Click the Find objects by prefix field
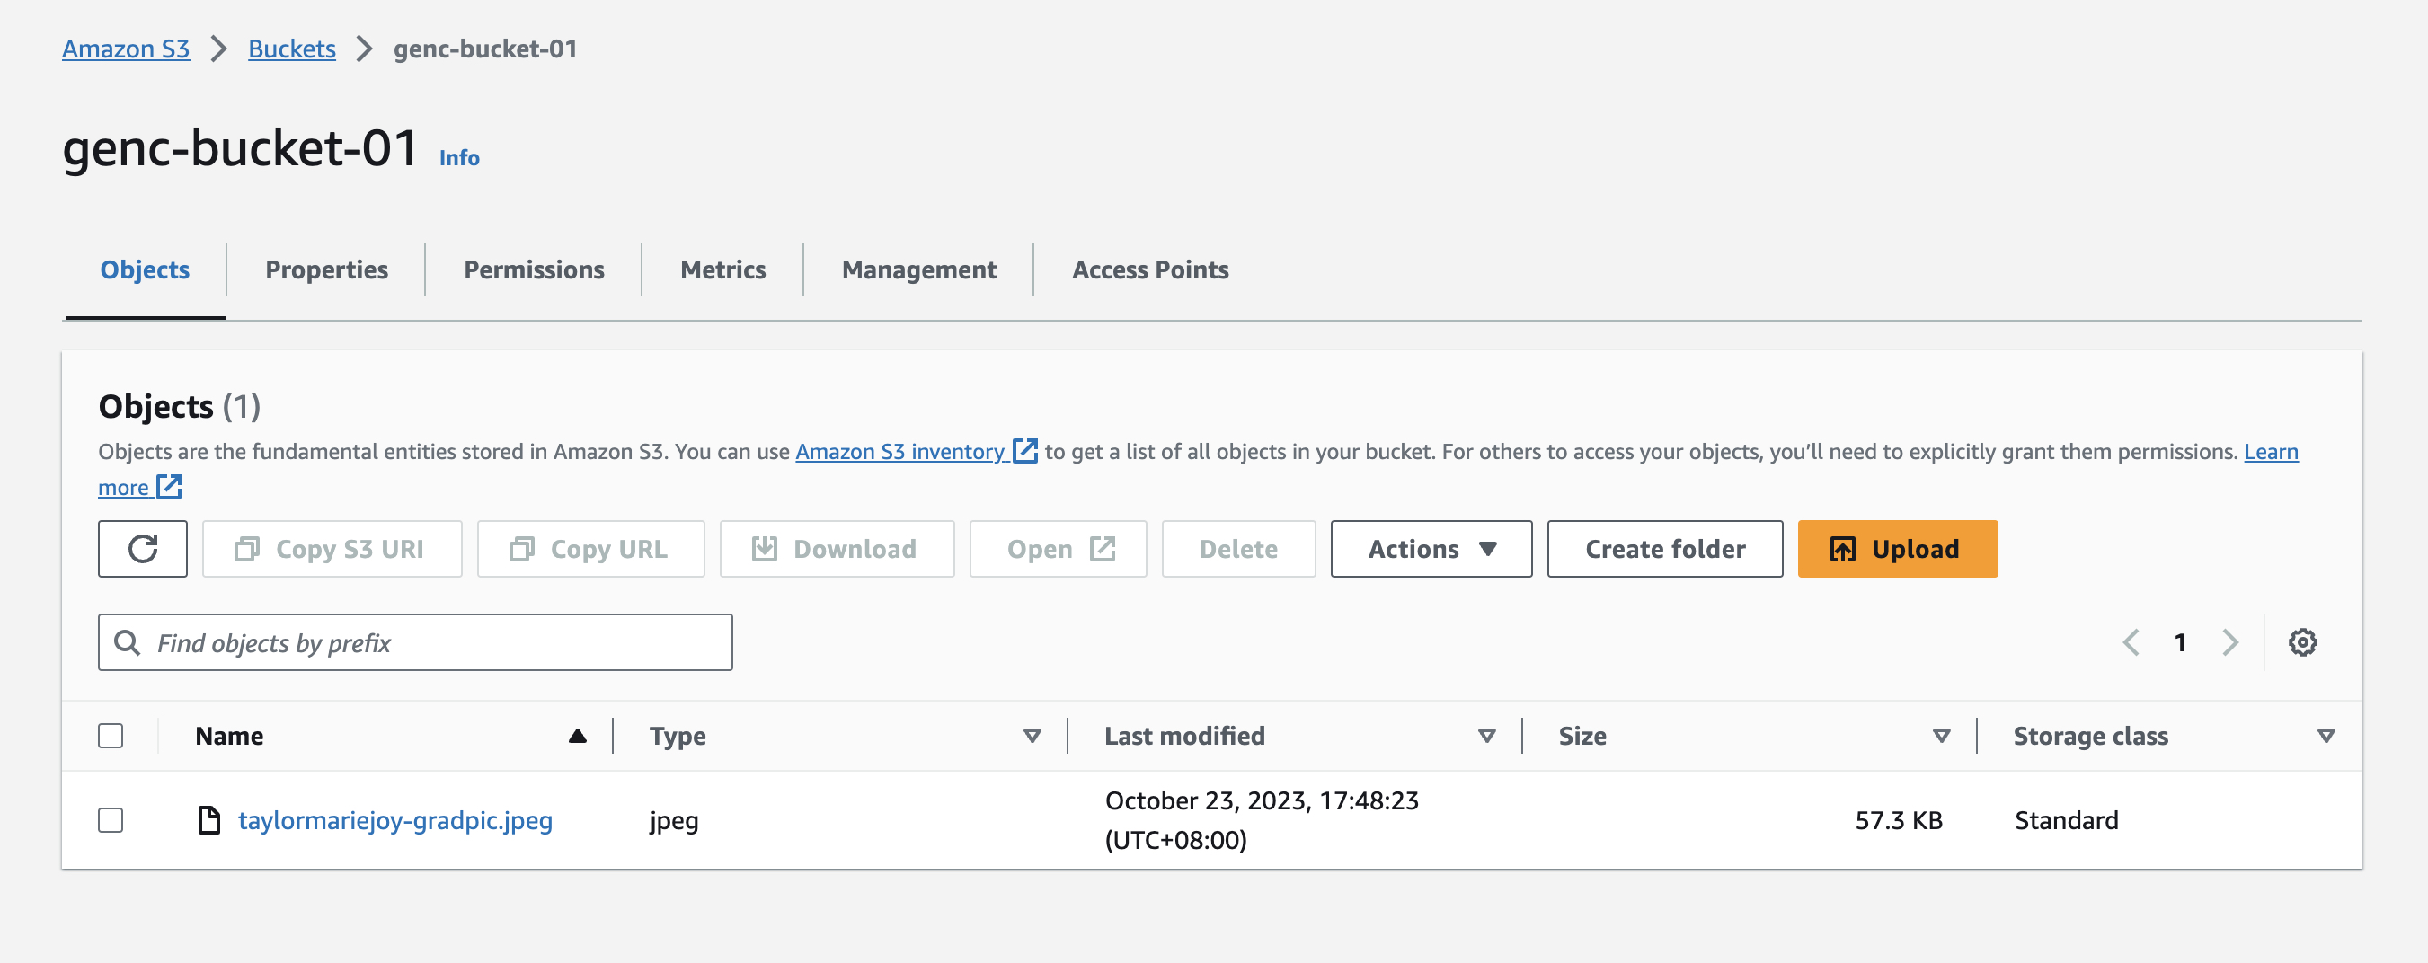 pos(415,642)
